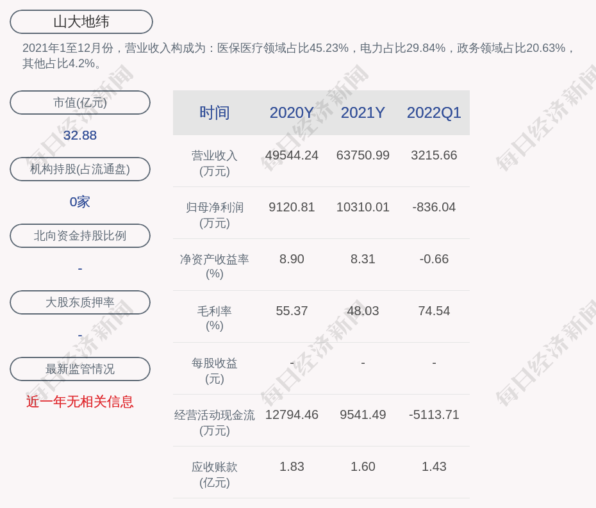Image resolution: width=596 pixels, height=508 pixels.
Task: Click the 时间 table header
Action: click(215, 113)
